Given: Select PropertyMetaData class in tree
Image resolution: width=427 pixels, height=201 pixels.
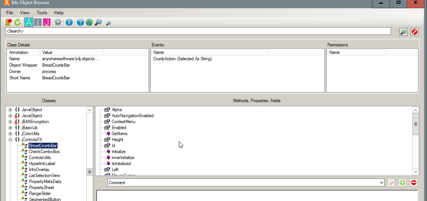Looking at the screenshot, I should [x=45, y=182].
